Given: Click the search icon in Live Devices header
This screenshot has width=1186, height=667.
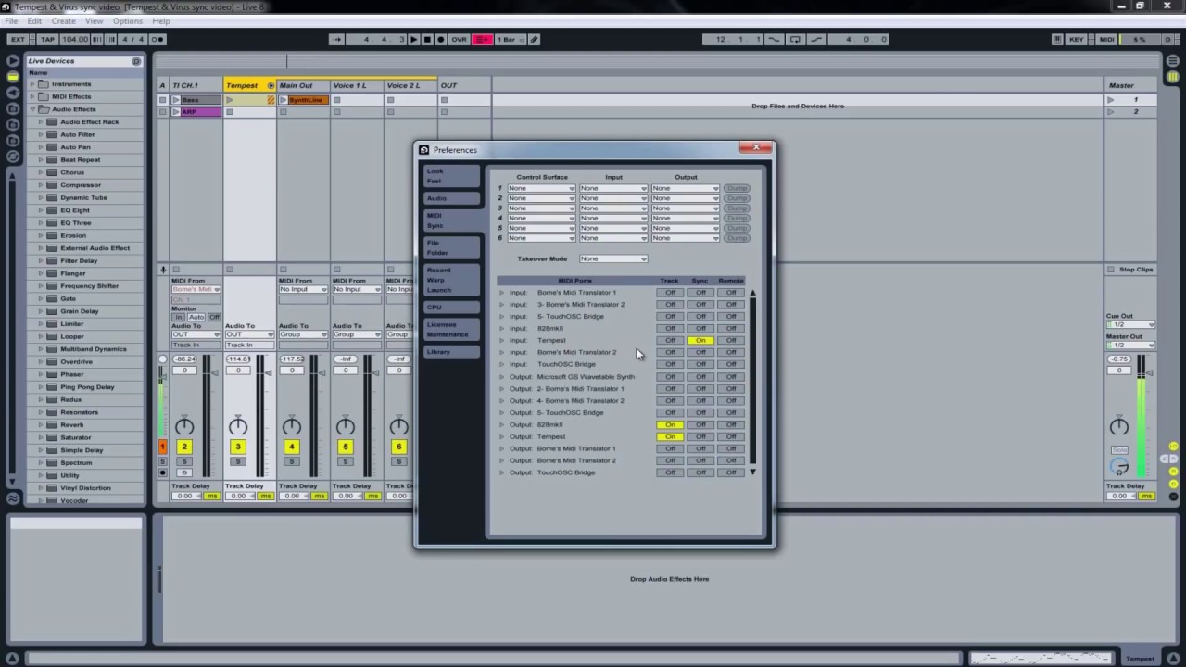Looking at the screenshot, I should (x=136, y=61).
